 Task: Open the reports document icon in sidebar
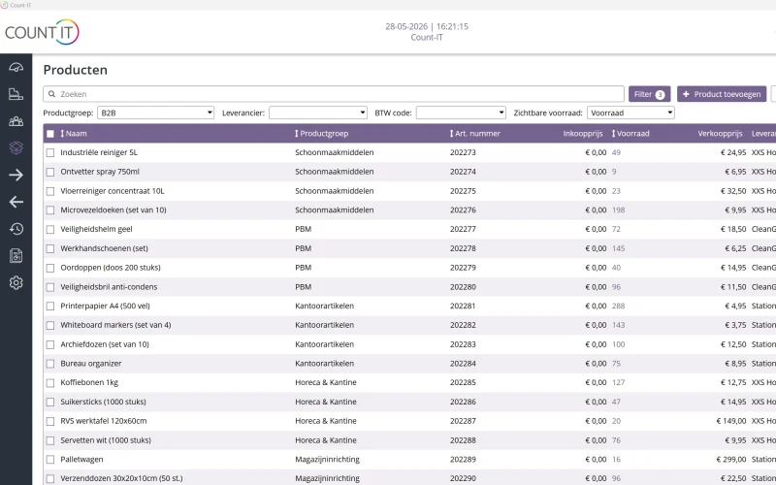pyautogui.click(x=16, y=255)
